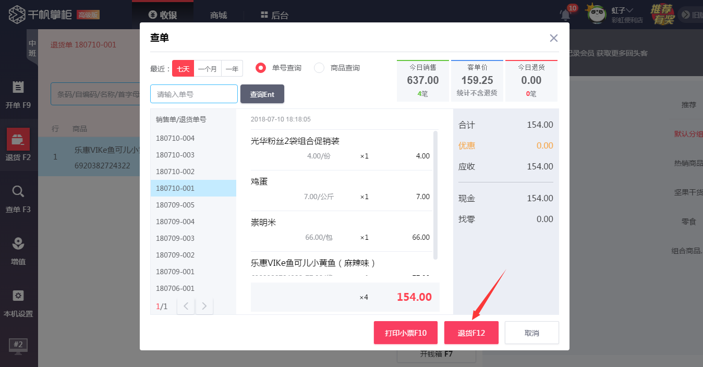Open 本机设置 settings icon
703x367 pixels.
(18, 296)
